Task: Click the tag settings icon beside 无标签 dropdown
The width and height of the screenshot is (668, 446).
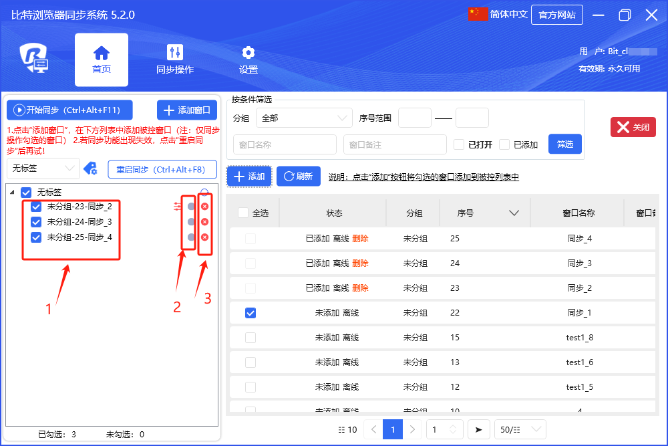Action: click(90, 169)
